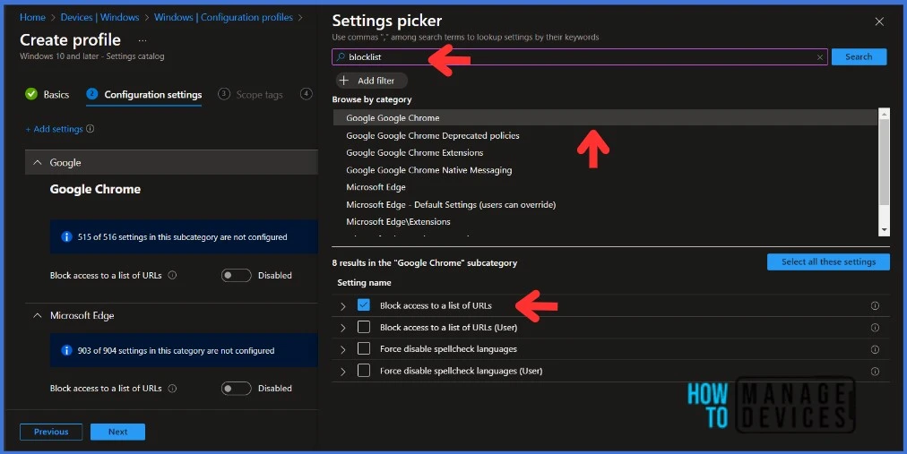The height and width of the screenshot is (454, 907).
Task: Close the Settings picker panel
Action: (879, 21)
